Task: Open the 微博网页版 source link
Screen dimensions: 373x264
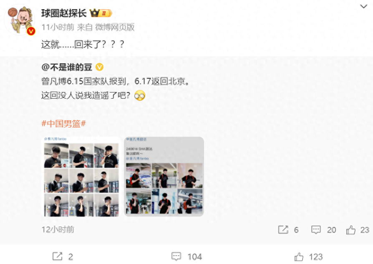Action: pos(115,27)
